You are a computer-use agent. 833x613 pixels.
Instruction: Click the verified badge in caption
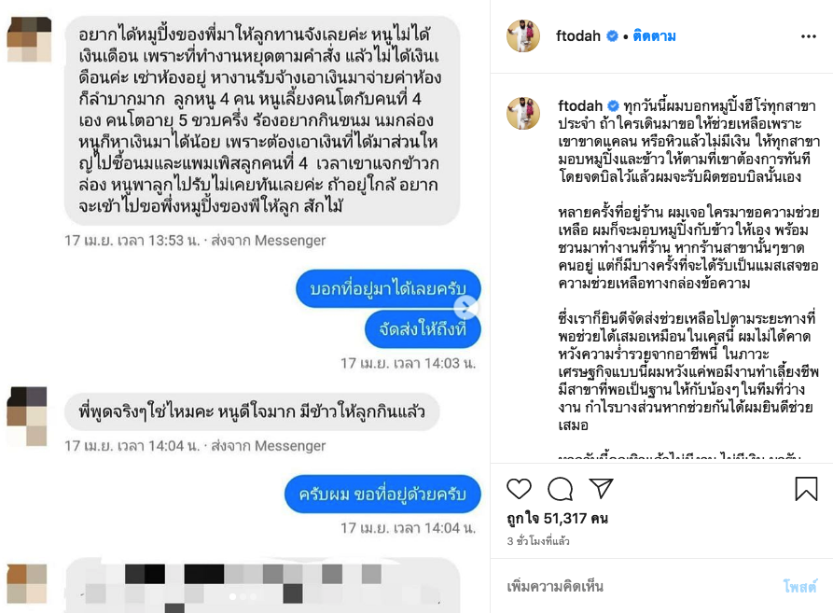click(x=614, y=105)
